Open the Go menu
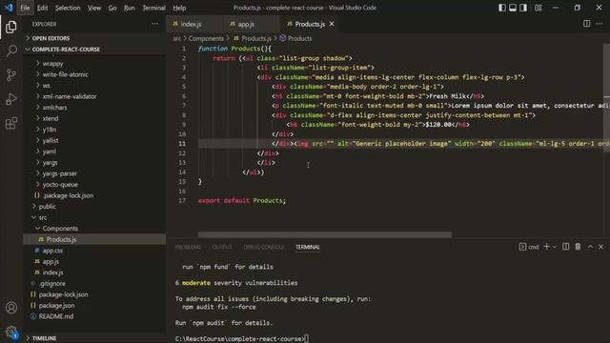This screenshot has height=343, width=610. [x=112, y=8]
